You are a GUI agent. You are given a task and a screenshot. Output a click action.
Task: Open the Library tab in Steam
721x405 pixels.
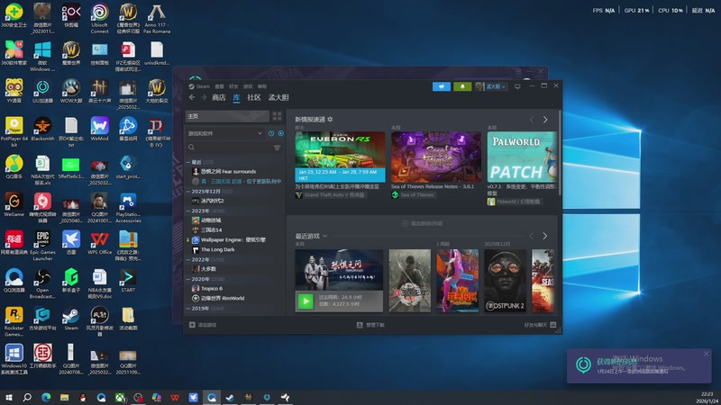click(x=236, y=97)
